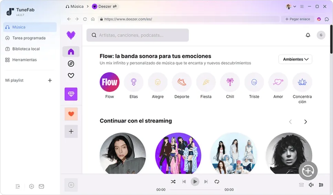Go to home page icon in address bar
This screenshot has height=195, width=333.
(x=93, y=19)
